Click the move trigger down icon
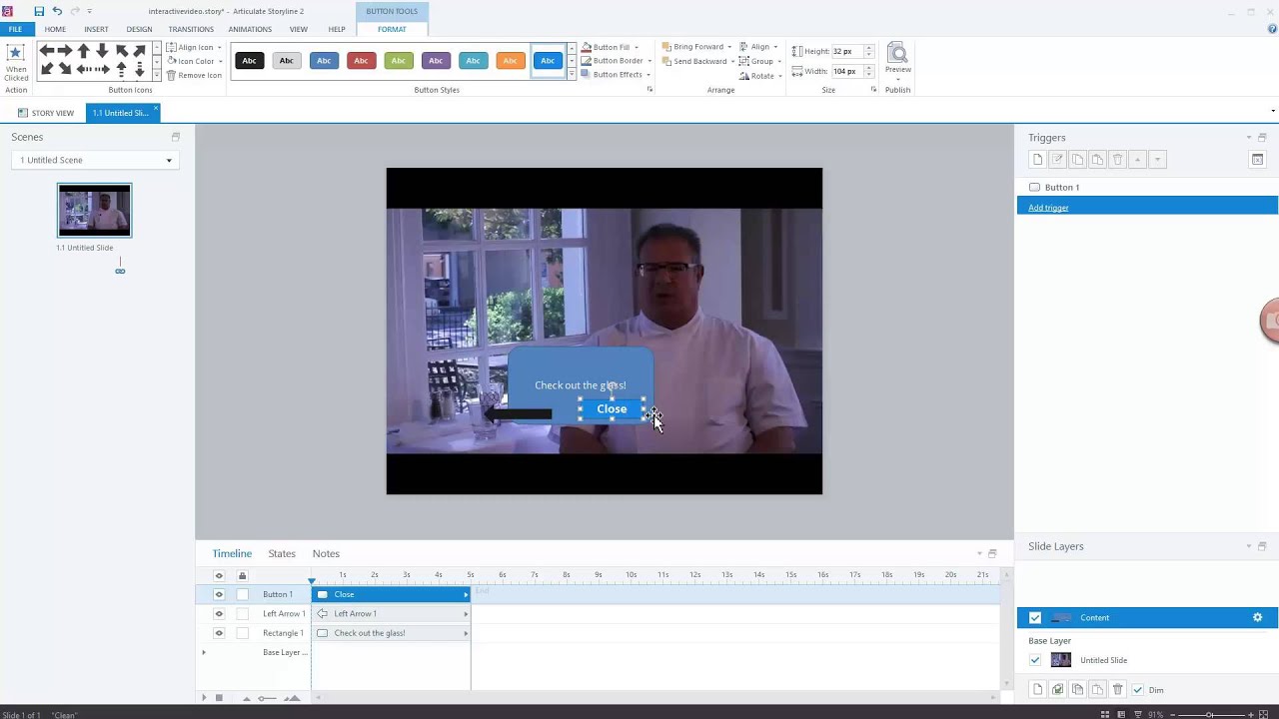The height and width of the screenshot is (719, 1279). point(1157,160)
